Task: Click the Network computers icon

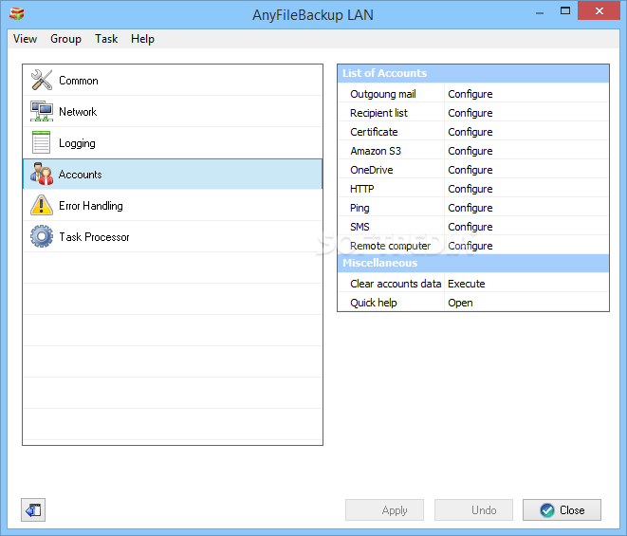Action: [42, 111]
